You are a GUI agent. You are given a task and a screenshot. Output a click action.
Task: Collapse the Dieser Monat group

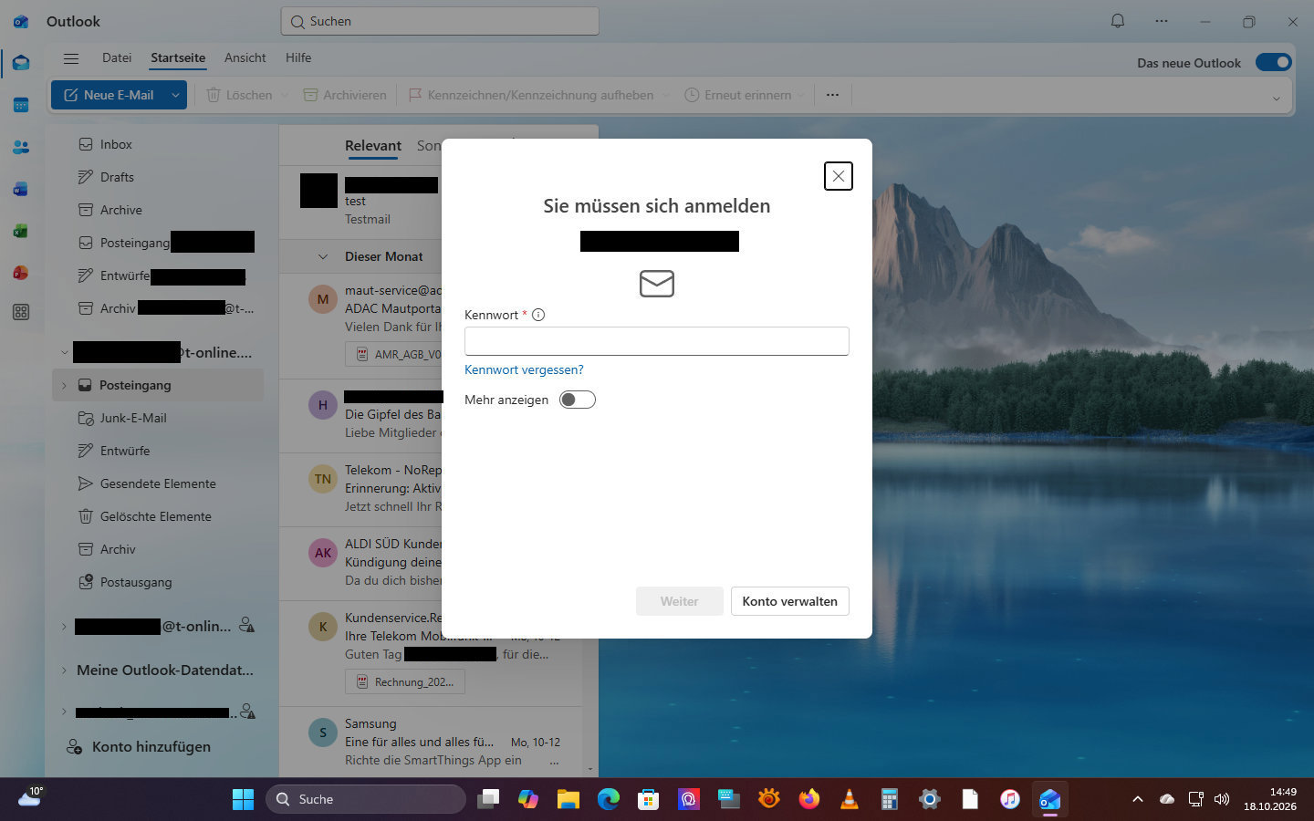[x=323, y=256]
